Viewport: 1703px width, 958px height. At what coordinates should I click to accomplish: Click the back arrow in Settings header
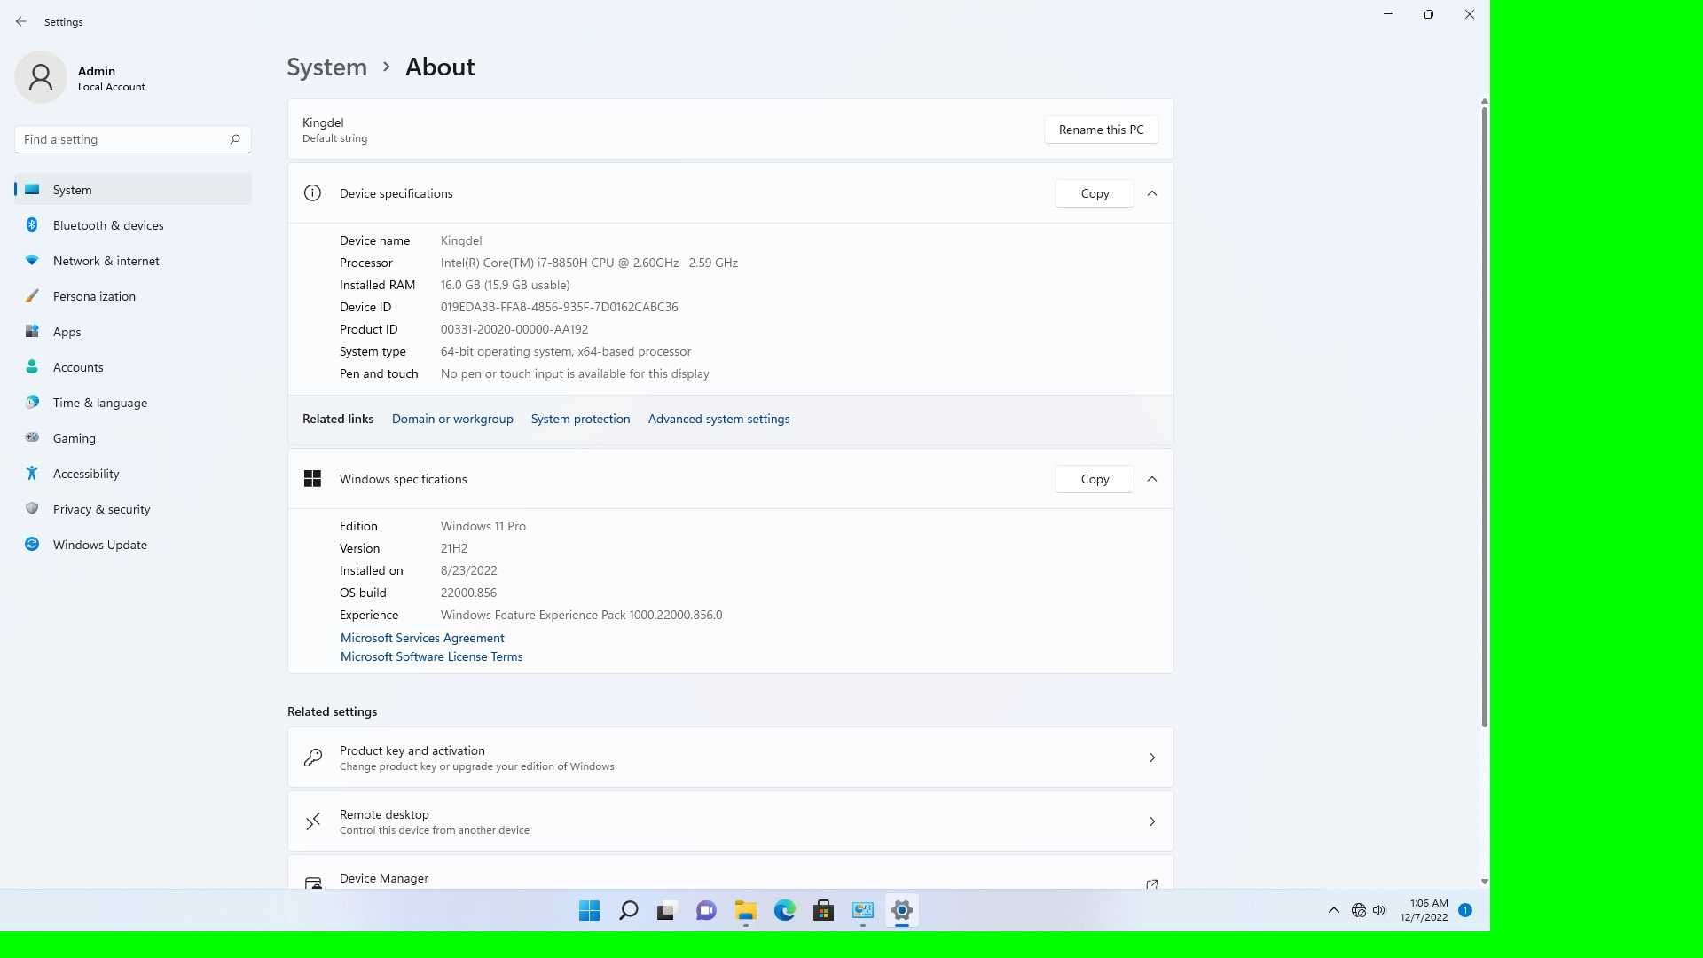(21, 21)
